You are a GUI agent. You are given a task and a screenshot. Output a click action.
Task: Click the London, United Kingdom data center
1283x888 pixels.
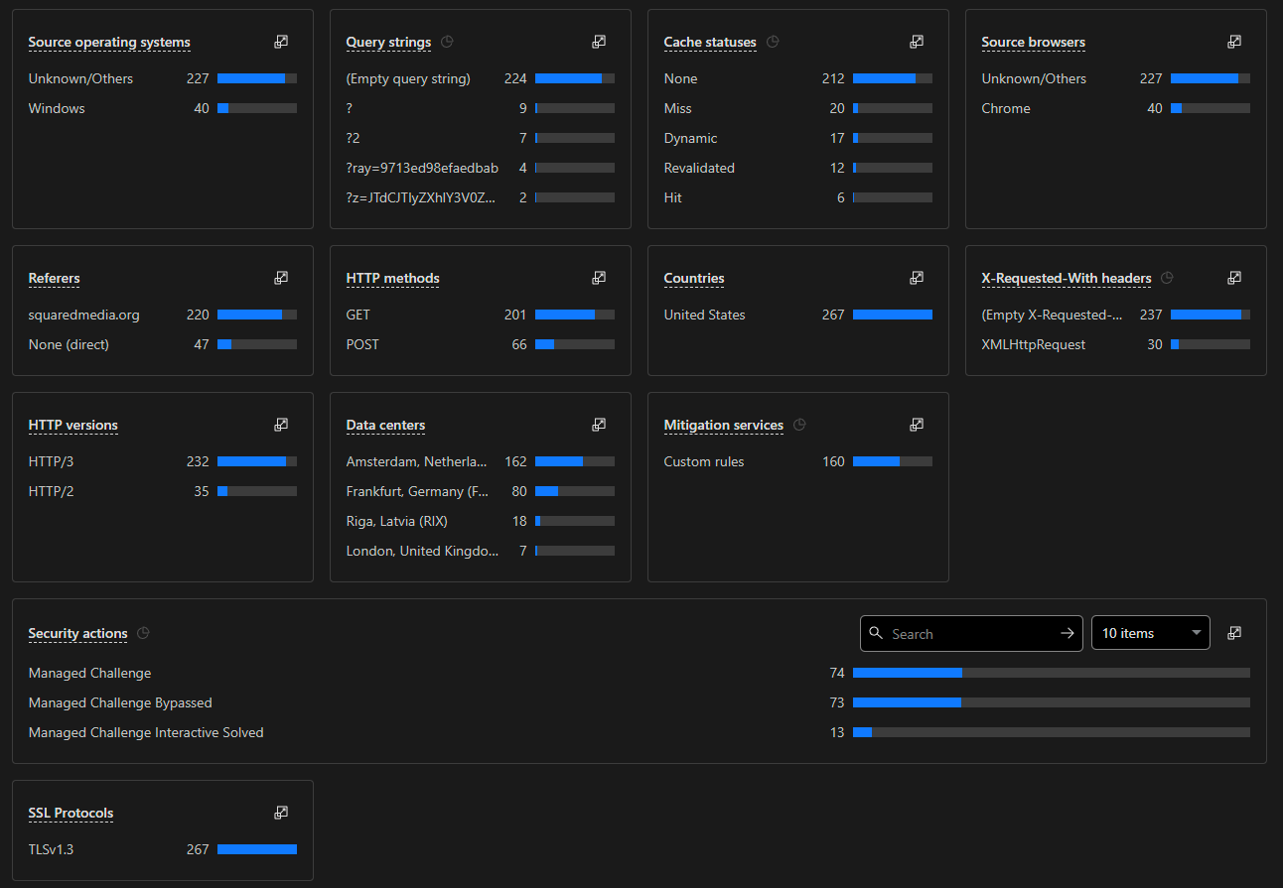pyautogui.click(x=481, y=551)
